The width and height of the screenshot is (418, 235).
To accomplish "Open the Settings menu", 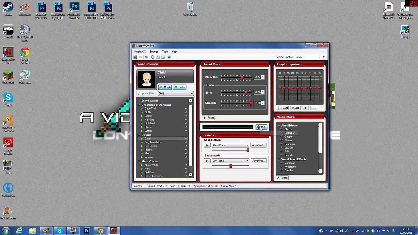I will (x=153, y=52).
